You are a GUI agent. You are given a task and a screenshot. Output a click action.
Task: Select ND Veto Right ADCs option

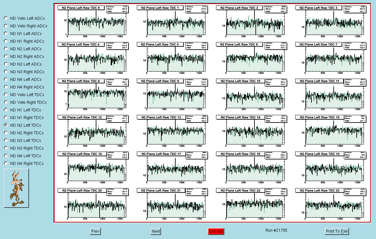pos(6,26)
